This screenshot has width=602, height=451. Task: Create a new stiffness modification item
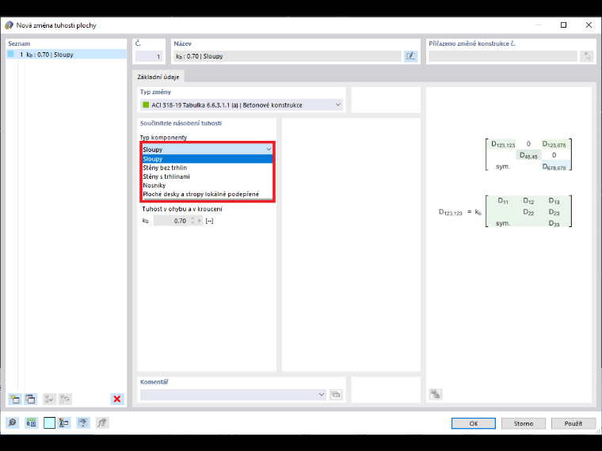pos(14,399)
